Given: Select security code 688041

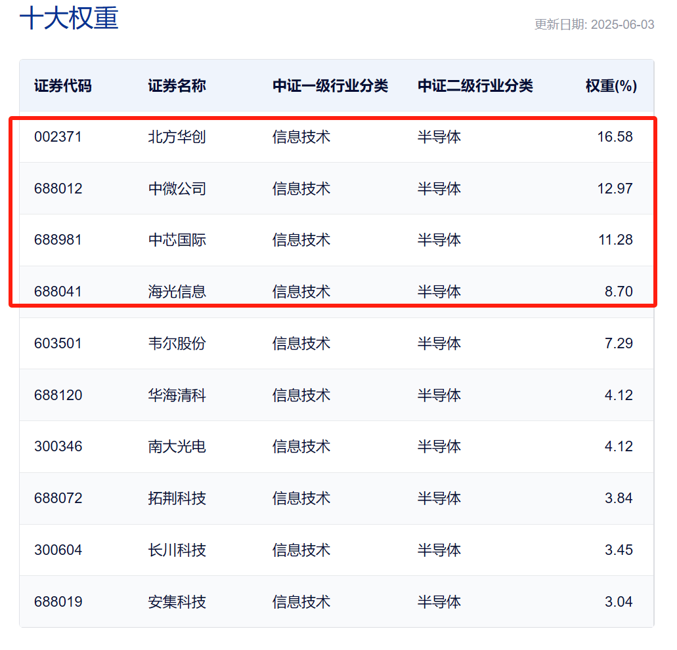Looking at the screenshot, I should [x=58, y=292].
